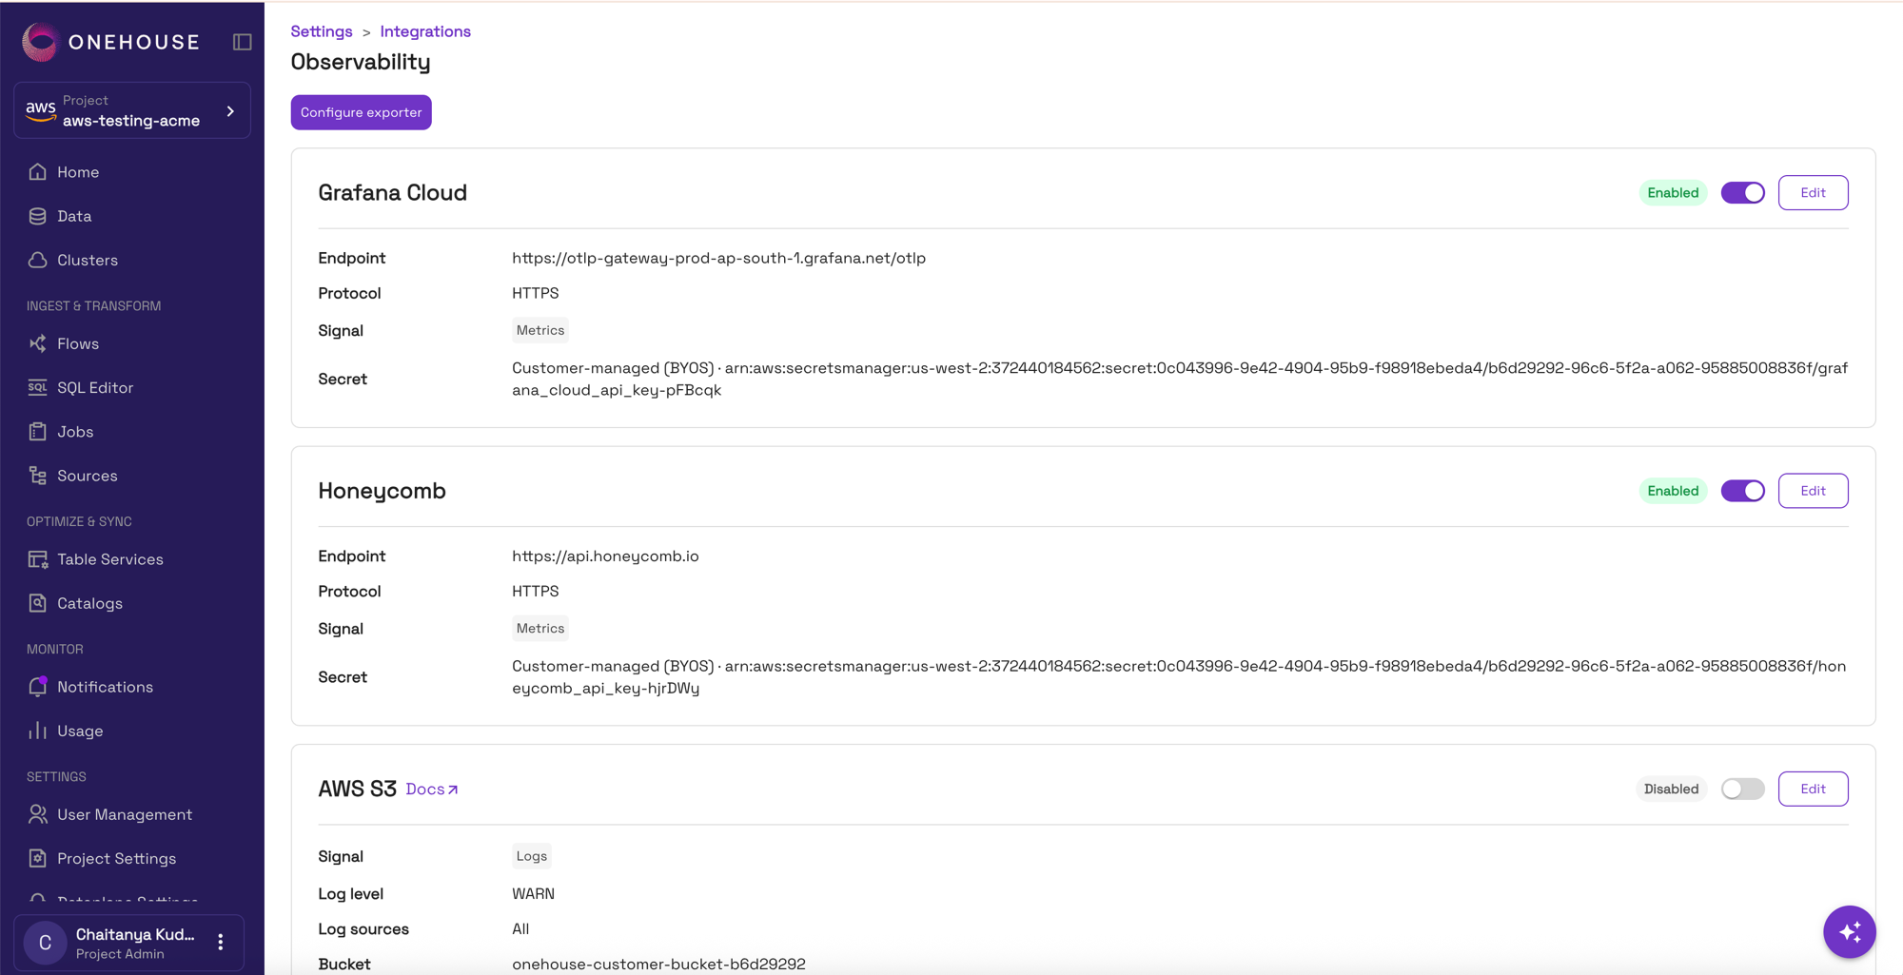This screenshot has height=975, width=1903.
Task: Click the Jobs clipboard icon
Action: pyautogui.click(x=38, y=431)
